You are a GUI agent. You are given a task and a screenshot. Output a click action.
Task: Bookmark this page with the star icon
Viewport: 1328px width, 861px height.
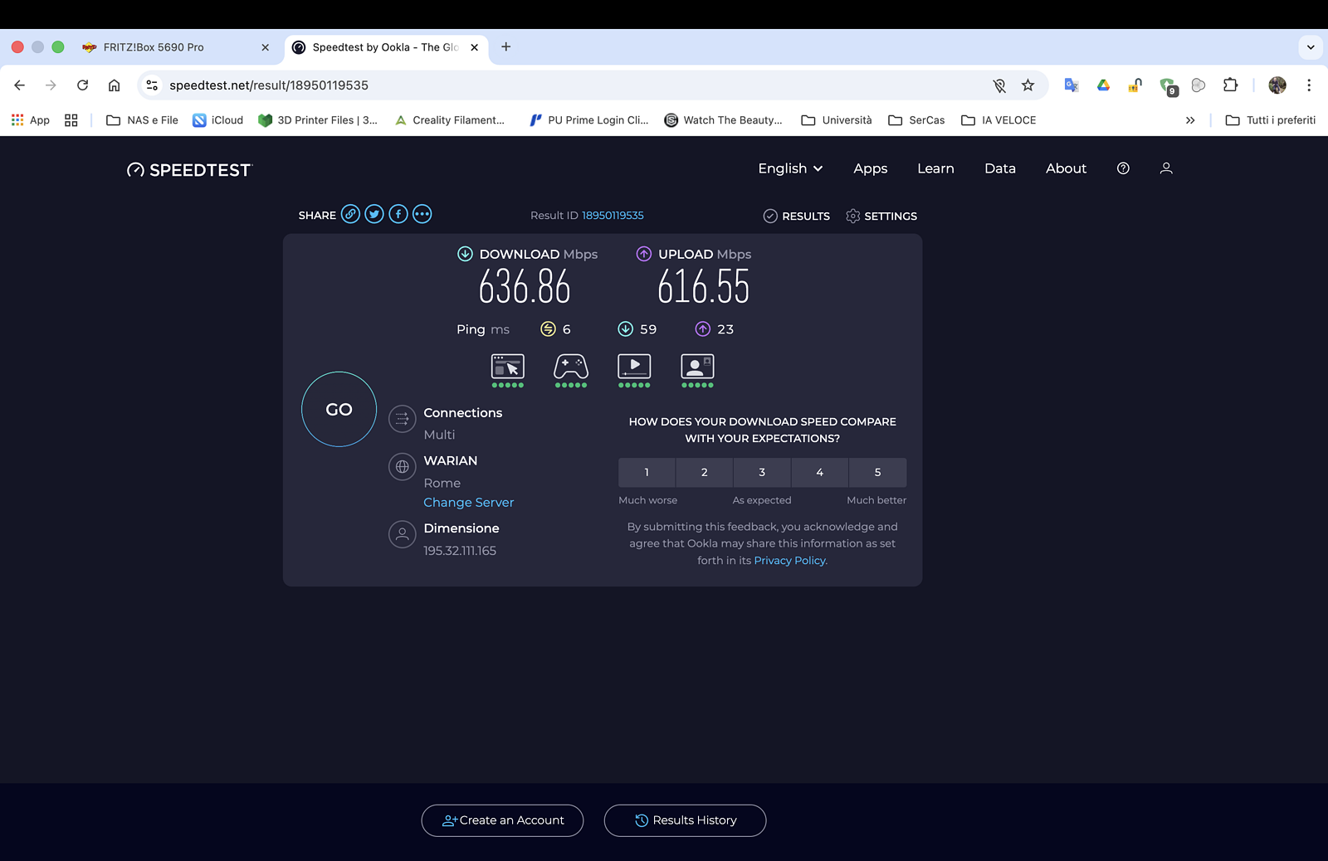[x=1028, y=85]
